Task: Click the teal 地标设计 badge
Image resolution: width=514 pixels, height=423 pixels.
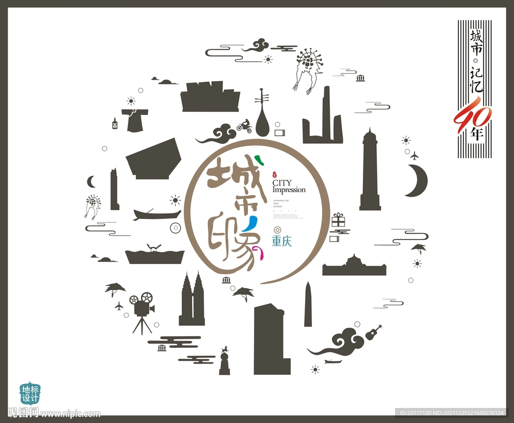Action: tap(30, 394)
